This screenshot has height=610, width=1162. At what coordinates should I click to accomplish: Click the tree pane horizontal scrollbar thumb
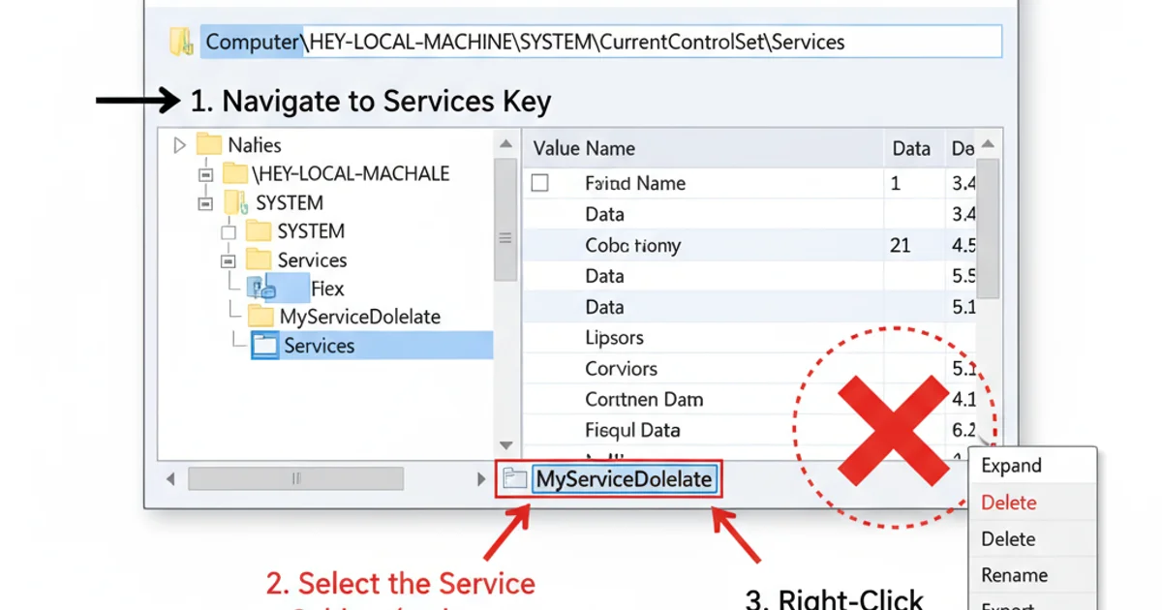click(295, 478)
